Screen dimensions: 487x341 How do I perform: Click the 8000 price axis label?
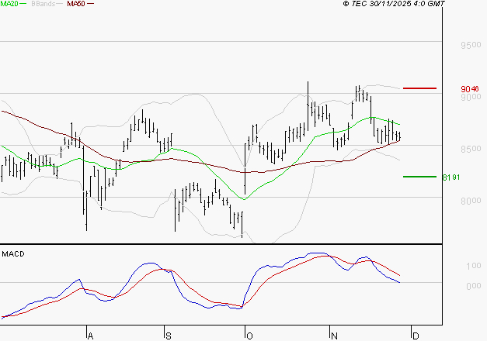(x=471, y=201)
